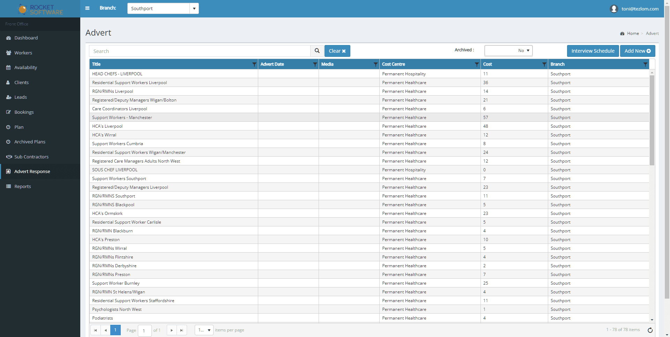Open the Media column filter icon

pyautogui.click(x=375, y=64)
